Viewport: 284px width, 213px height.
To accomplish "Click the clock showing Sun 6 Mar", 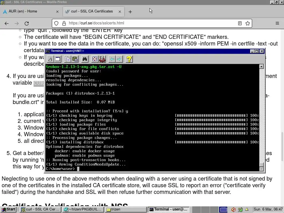I will 268,209.
